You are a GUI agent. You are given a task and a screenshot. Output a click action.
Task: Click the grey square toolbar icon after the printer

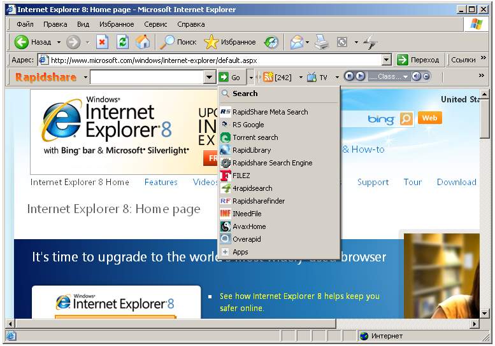tap(342, 42)
